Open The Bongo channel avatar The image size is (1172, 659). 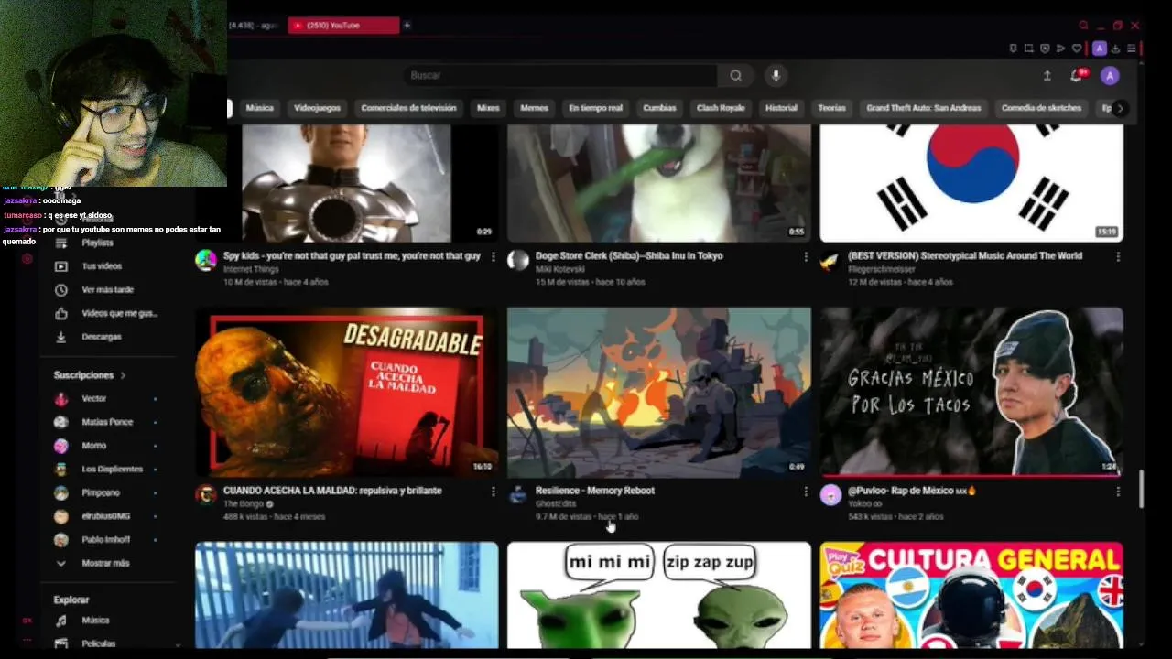tap(206, 495)
